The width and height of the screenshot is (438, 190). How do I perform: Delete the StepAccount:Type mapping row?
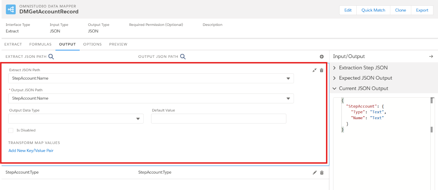pos(322,173)
